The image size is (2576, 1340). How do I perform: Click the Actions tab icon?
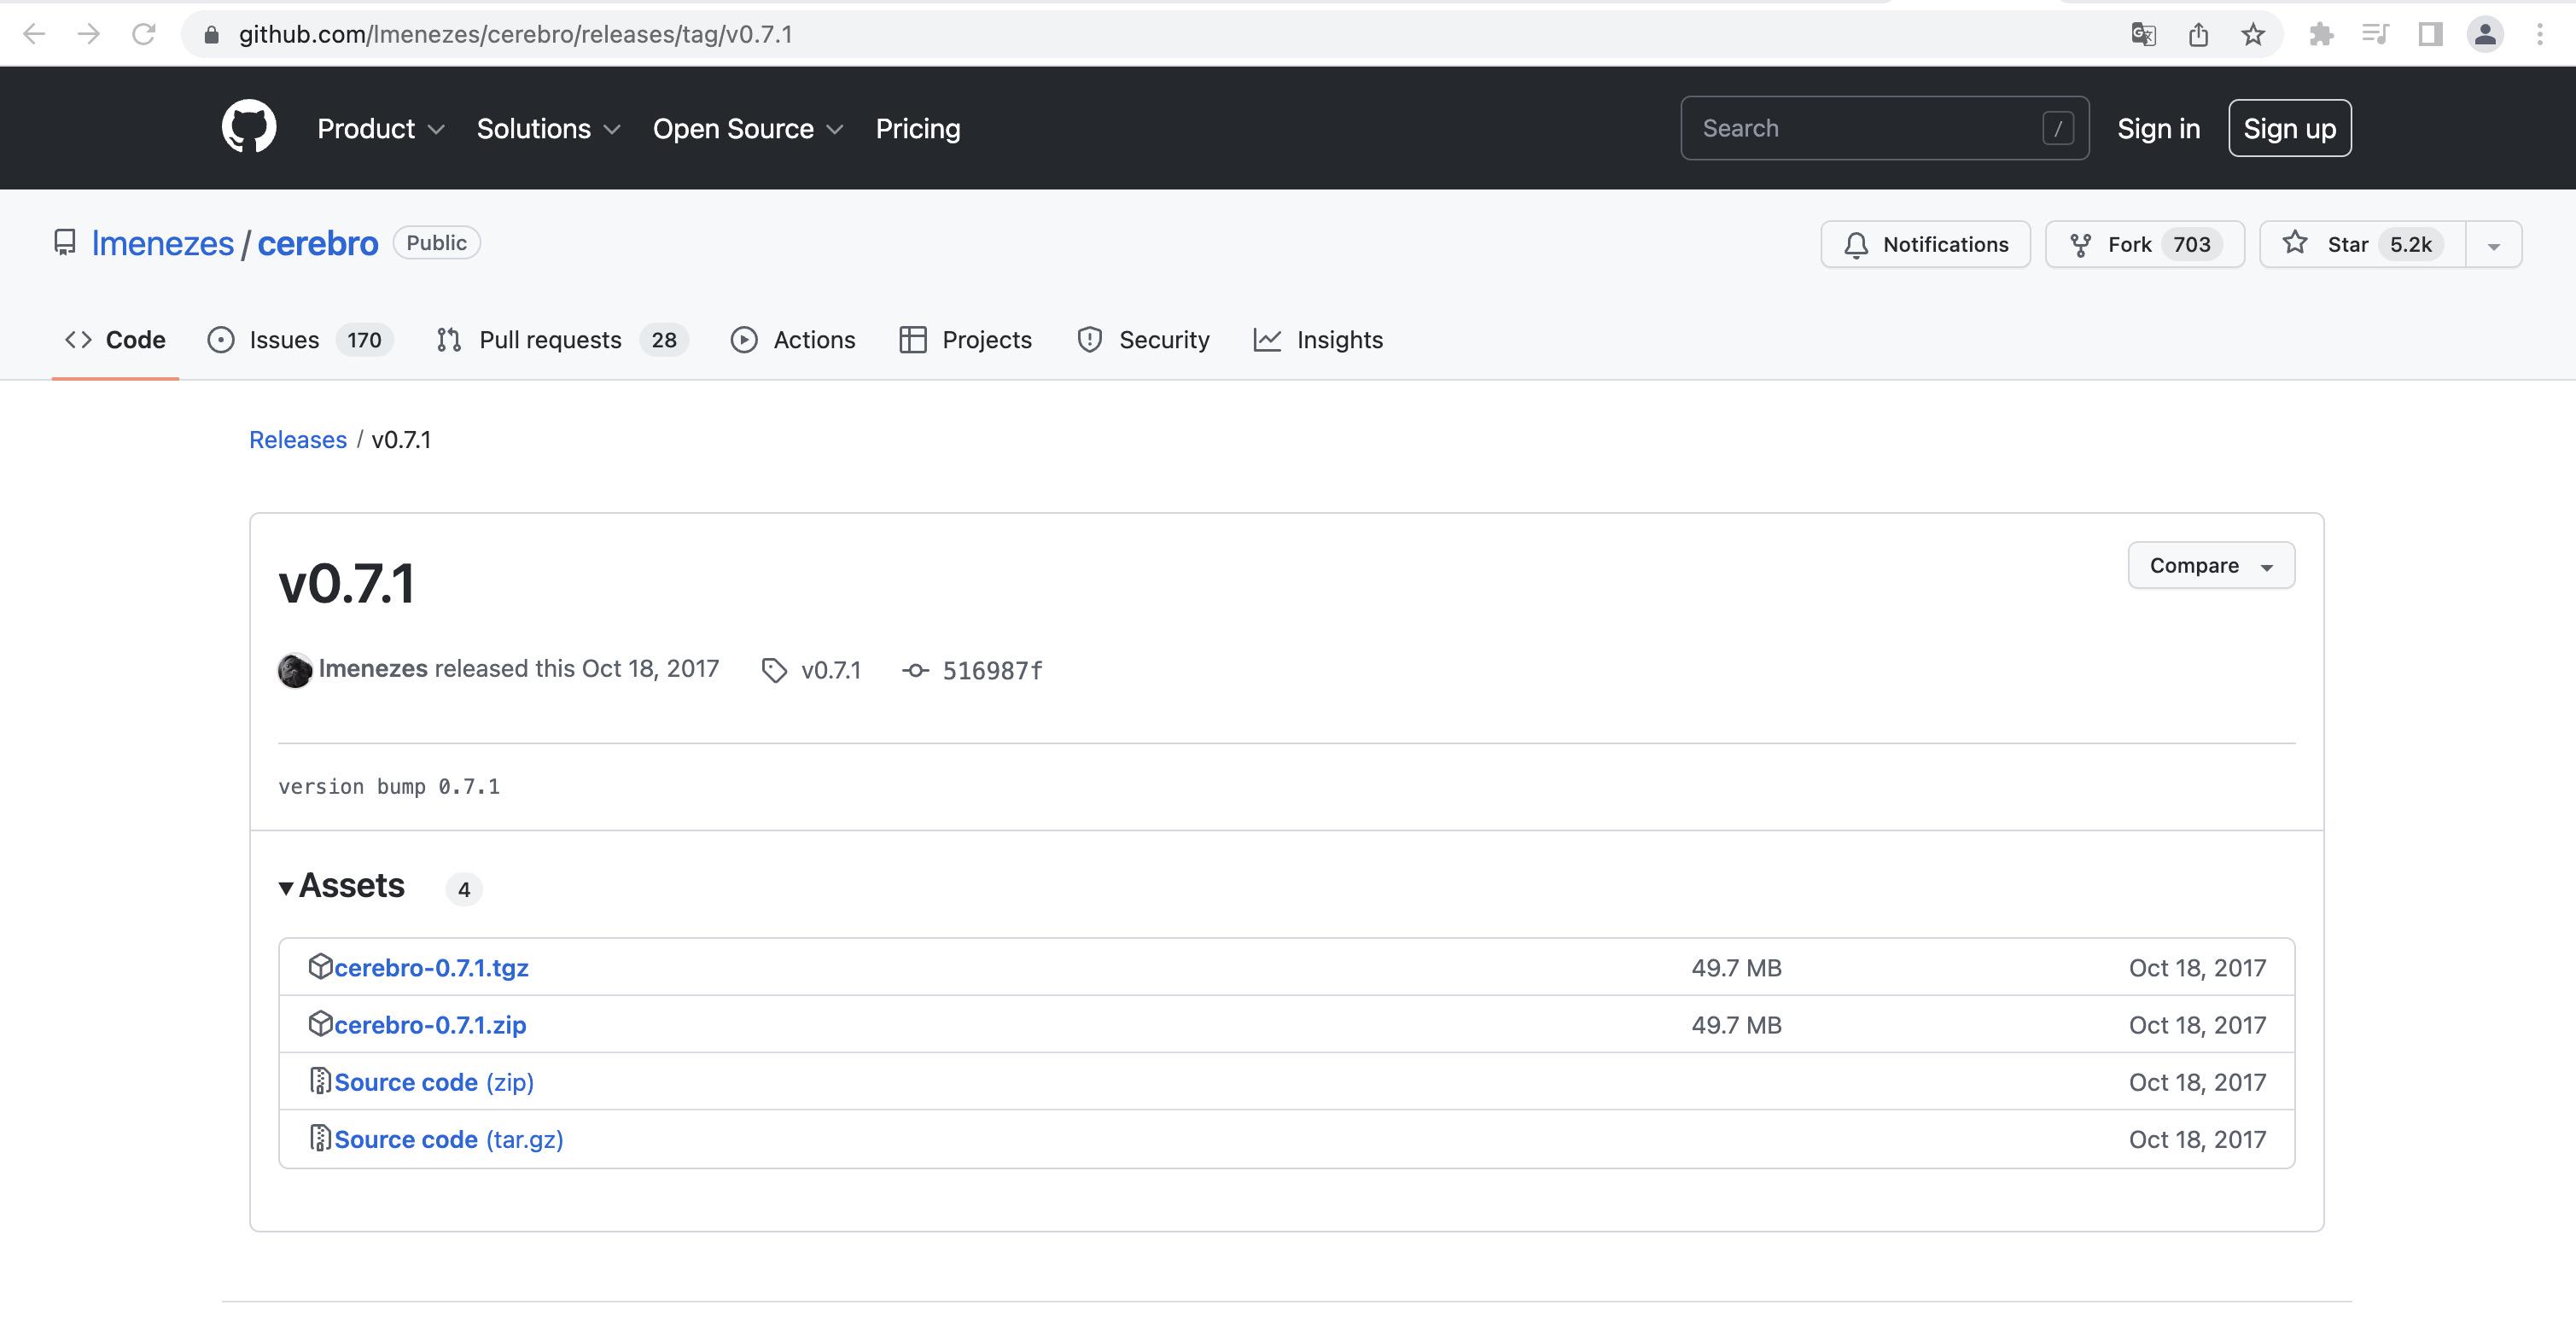[743, 339]
